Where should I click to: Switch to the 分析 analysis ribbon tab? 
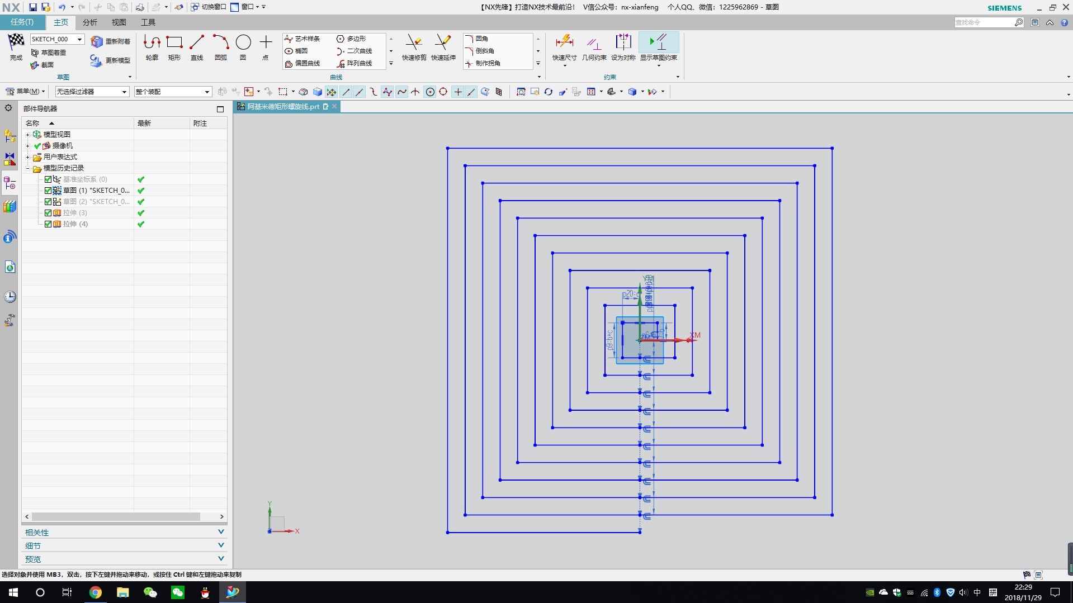(x=89, y=22)
